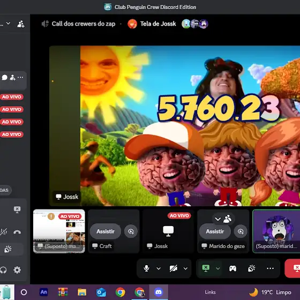Select the (Suposto) marid... user tile

pyautogui.click(x=276, y=231)
